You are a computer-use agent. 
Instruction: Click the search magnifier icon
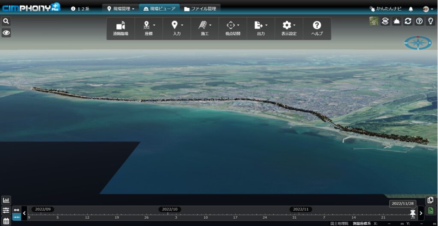point(6,21)
